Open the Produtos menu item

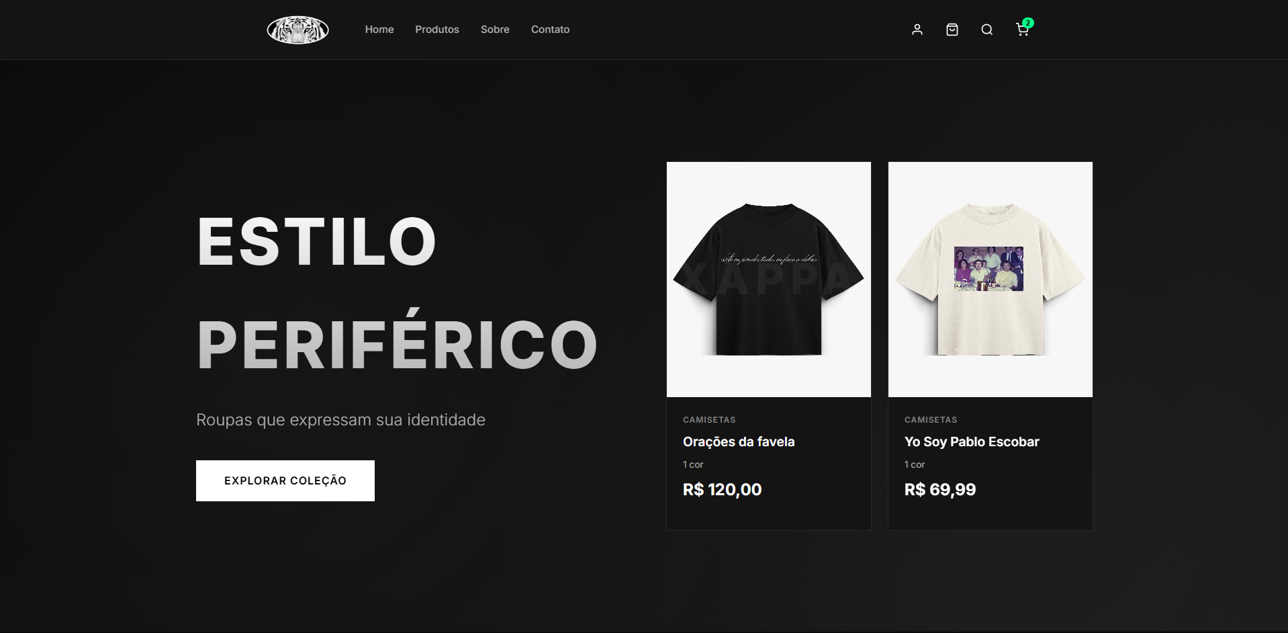click(437, 30)
